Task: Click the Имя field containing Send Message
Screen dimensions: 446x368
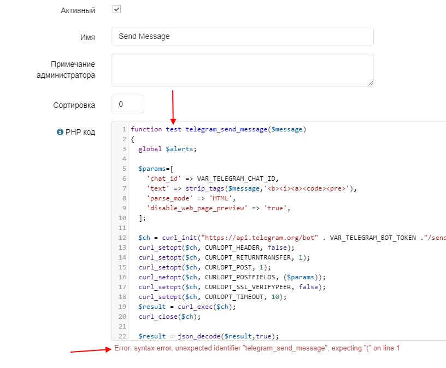Action: click(242, 36)
